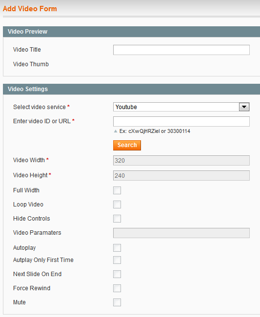The image size is (260, 317).
Task: Toggle the Loop Video checkbox
Action: (117, 205)
